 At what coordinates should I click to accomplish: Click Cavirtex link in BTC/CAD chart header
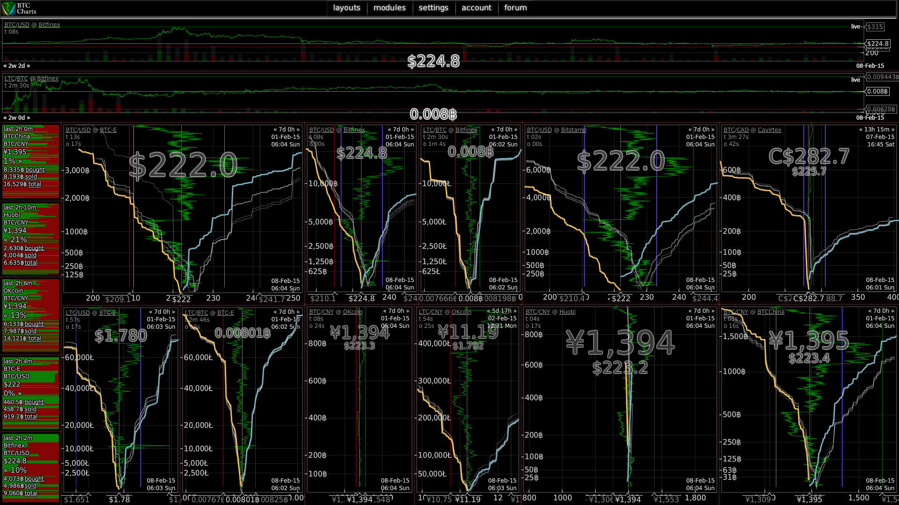[x=769, y=130]
